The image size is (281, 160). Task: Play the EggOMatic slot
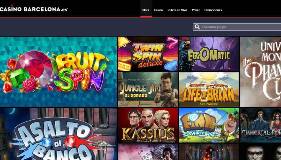click(209, 54)
